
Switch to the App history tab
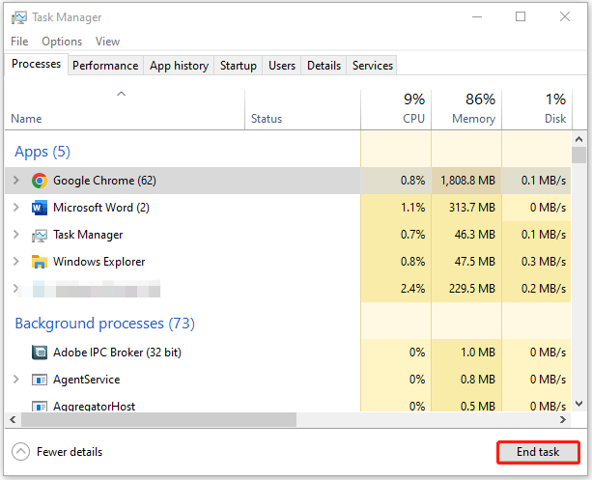179,66
